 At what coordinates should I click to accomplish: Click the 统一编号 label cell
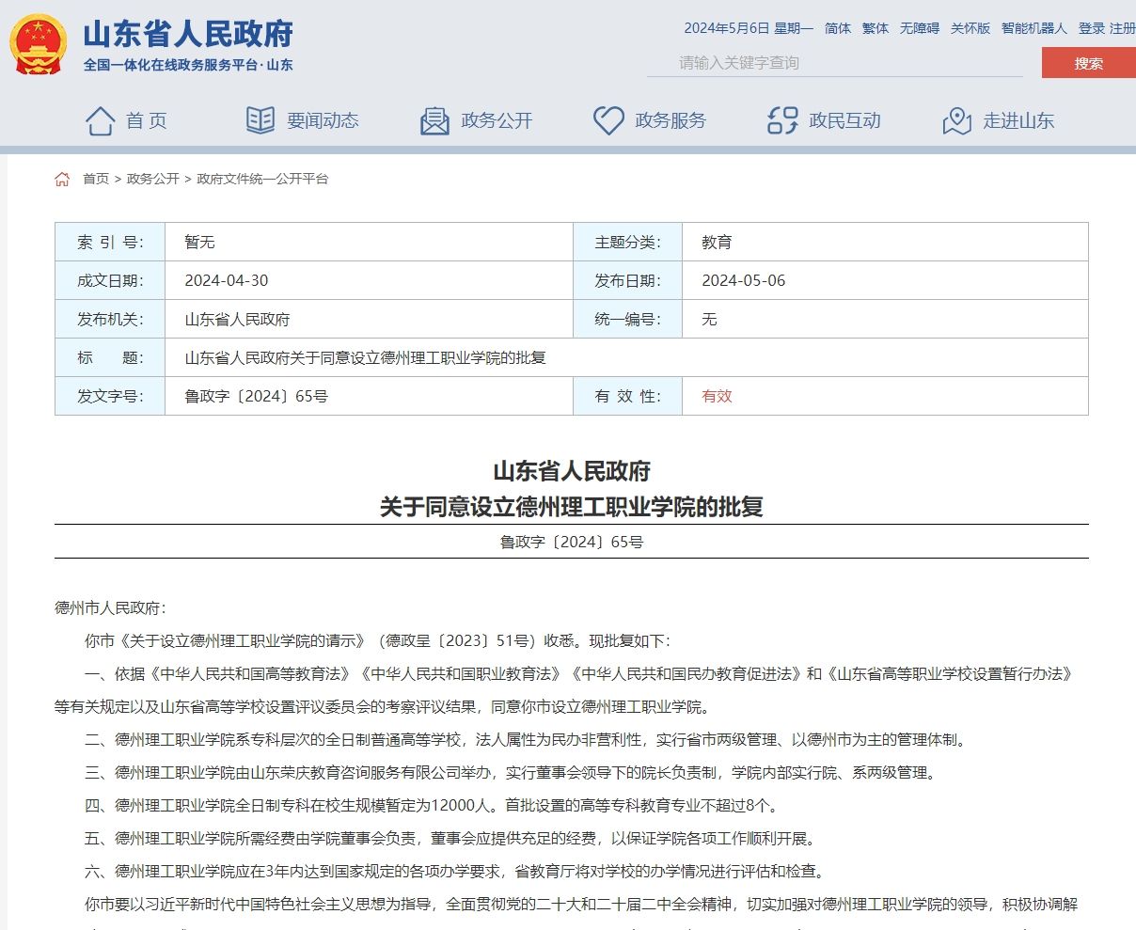tap(628, 320)
